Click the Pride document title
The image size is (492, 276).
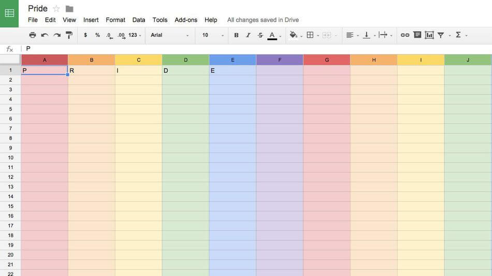coord(38,8)
